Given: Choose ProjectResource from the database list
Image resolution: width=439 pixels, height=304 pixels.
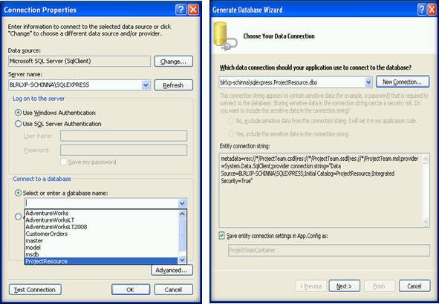Looking at the screenshot, I should (x=102, y=261).
